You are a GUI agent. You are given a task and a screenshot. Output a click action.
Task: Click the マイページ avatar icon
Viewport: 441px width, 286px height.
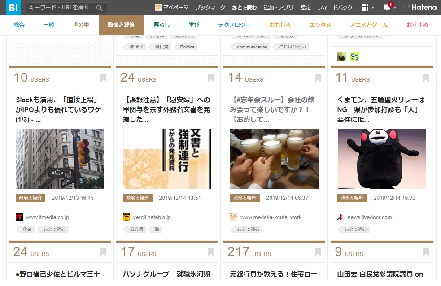click(158, 7)
